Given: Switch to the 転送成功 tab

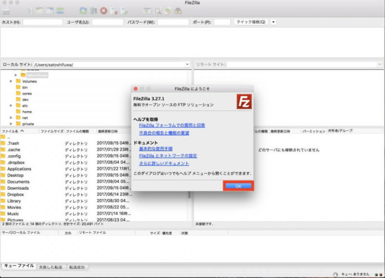Looking at the screenshot, I should [x=77, y=267].
